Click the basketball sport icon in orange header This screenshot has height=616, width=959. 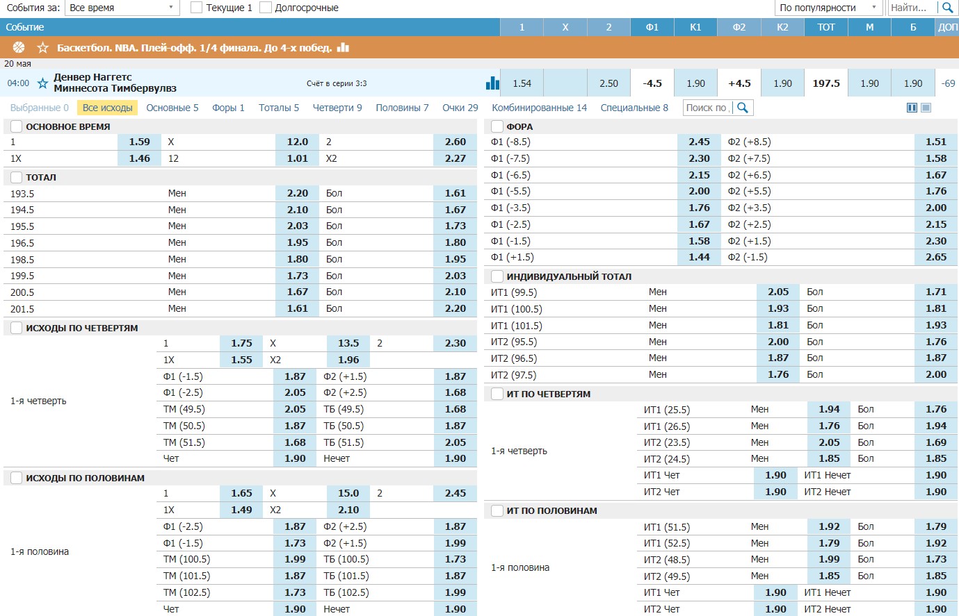point(19,47)
